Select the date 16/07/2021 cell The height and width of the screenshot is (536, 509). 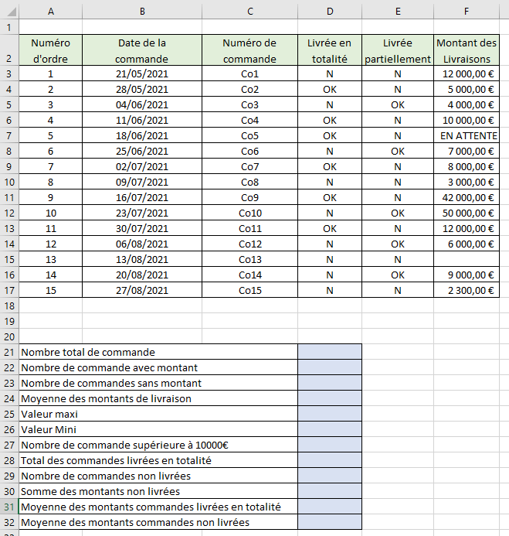click(x=142, y=197)
